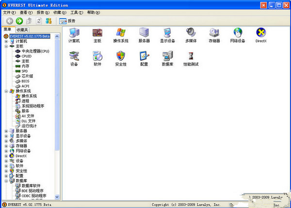Open the 安全性 (Security) shield icon
The width and height of the screenshot is (291, 208).
tap(121, 56)
